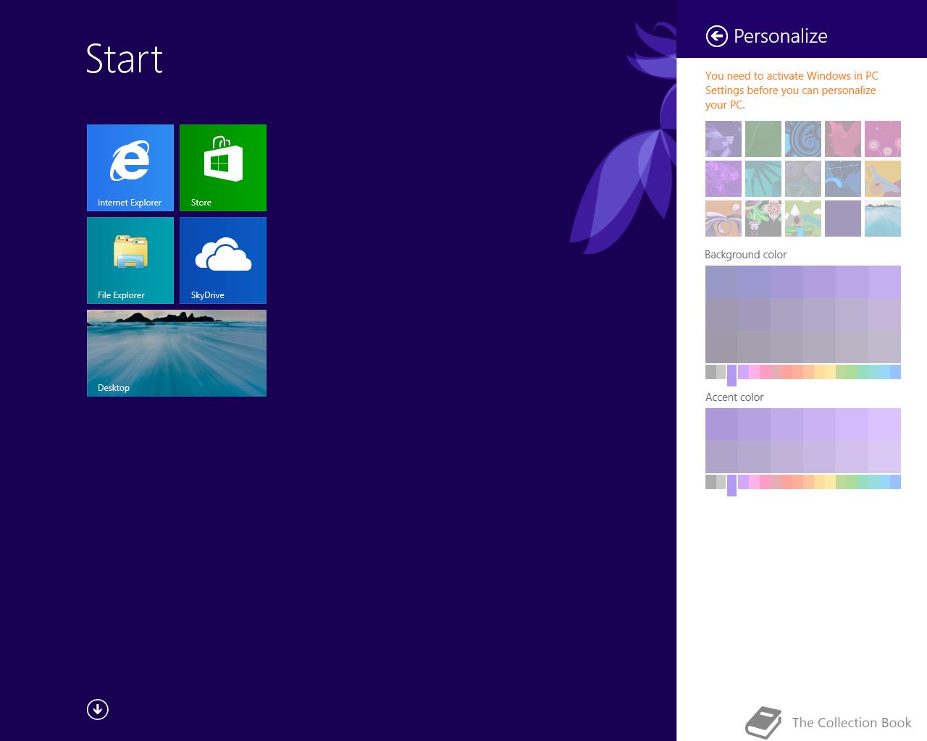Pick the top-left accent color shade

[721, 424]
